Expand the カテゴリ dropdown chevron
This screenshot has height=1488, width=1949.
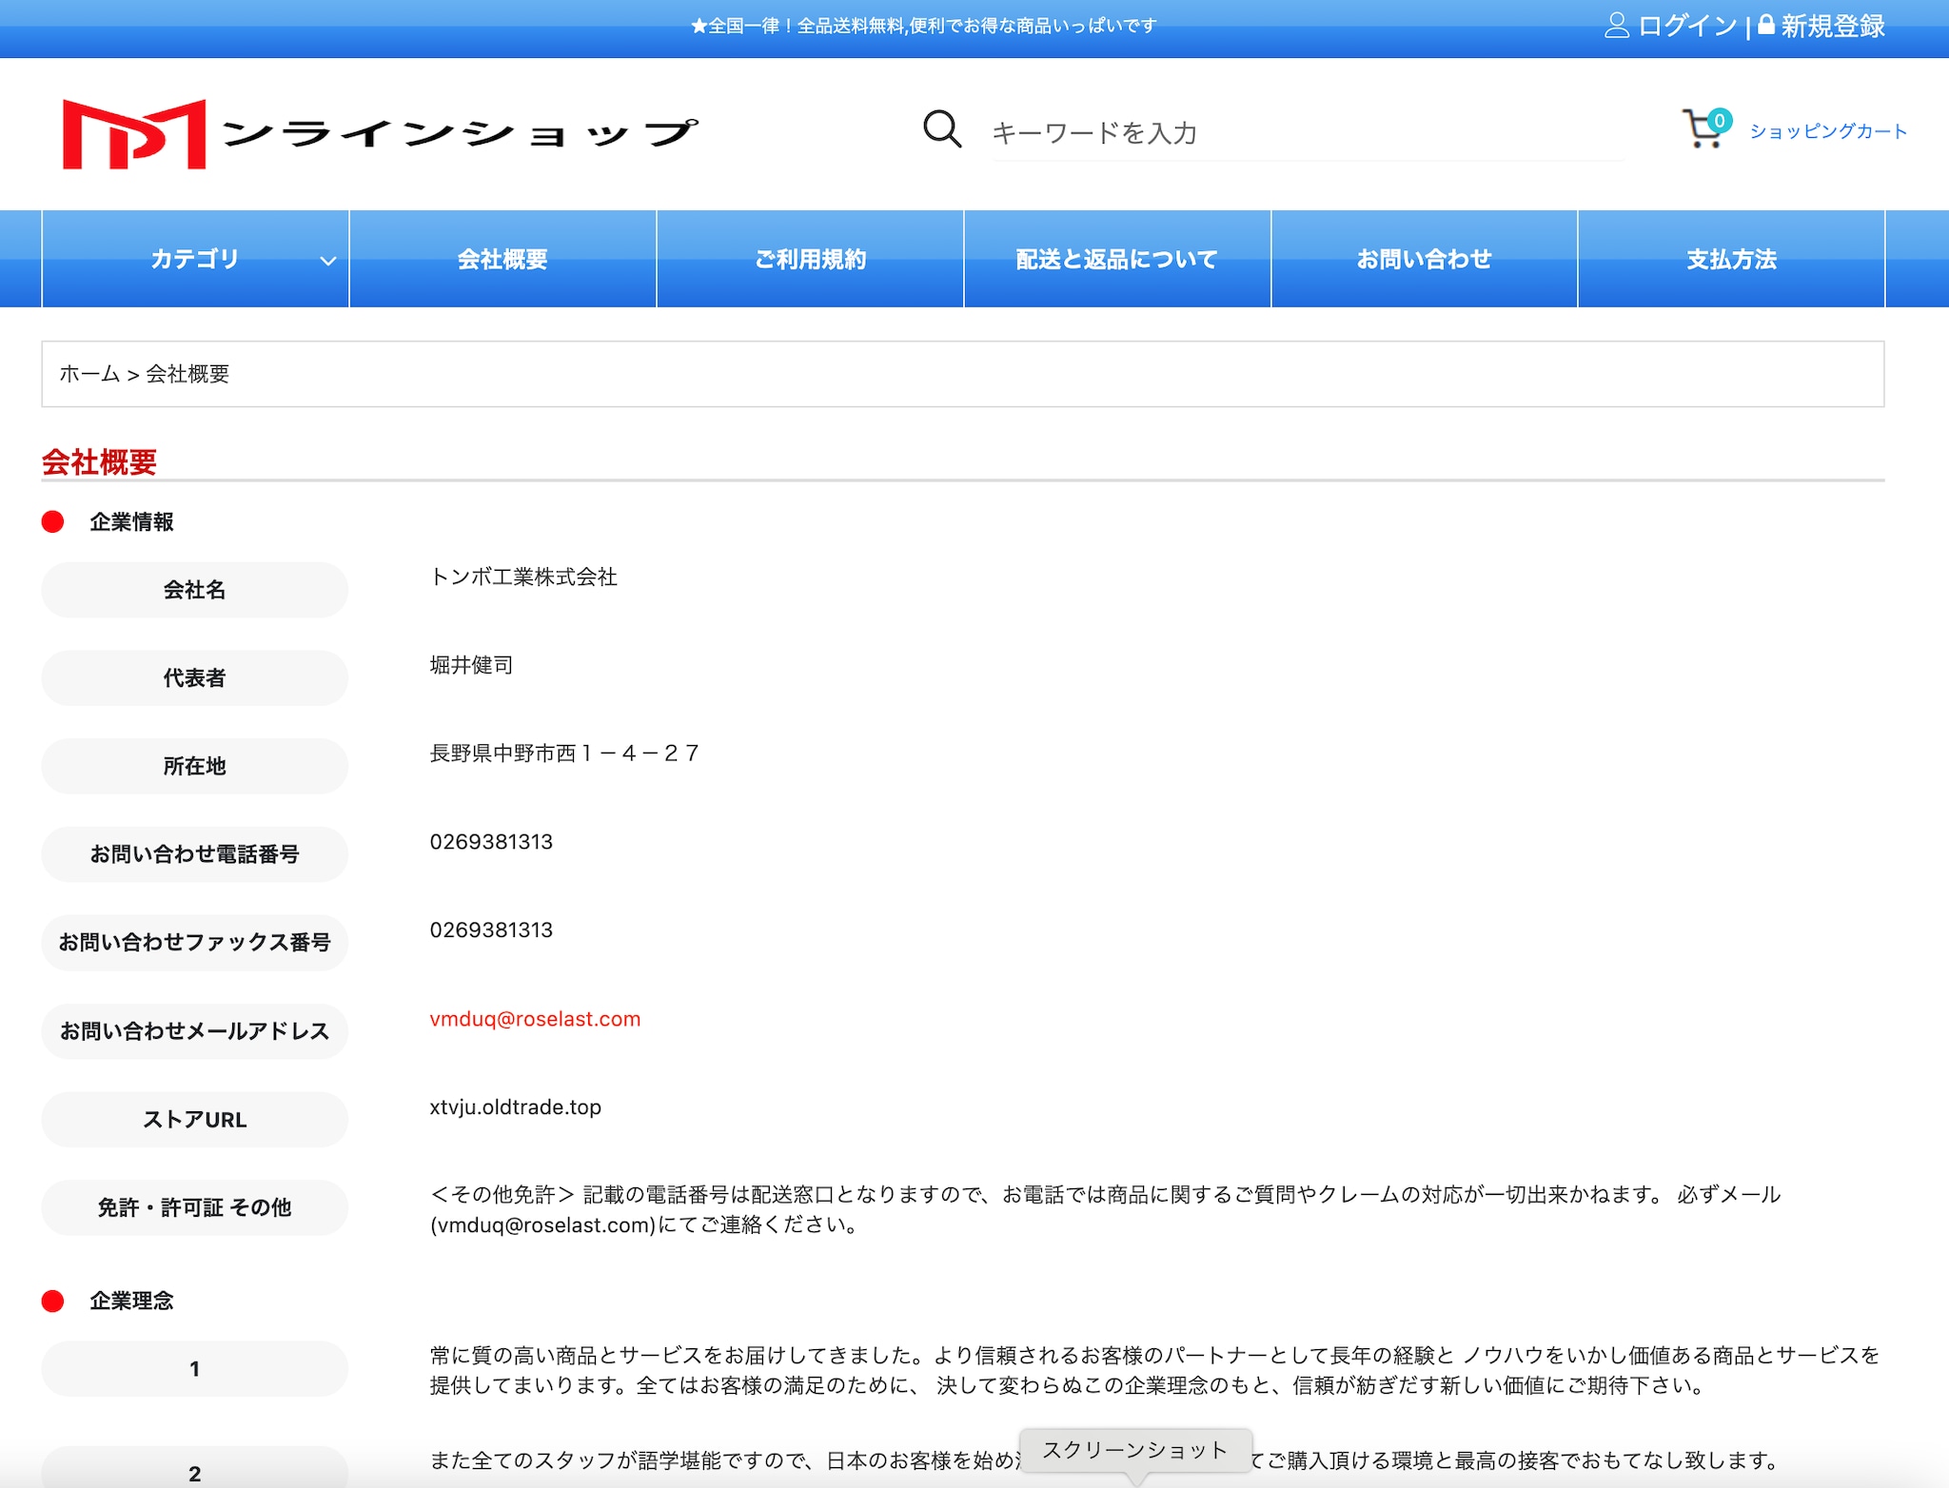point(327,261)
